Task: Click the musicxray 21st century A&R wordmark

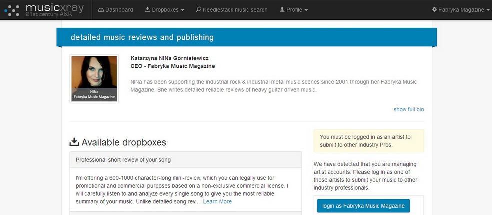Action: [x=55, y=10]
